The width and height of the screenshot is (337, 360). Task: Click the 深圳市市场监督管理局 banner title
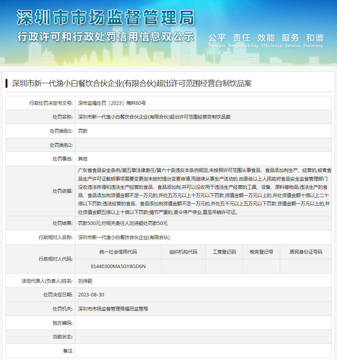coord(106,17)
